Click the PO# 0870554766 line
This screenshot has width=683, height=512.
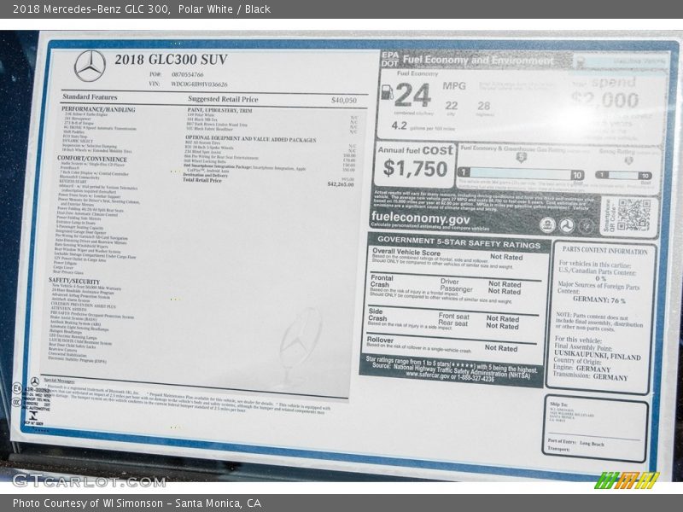pyautogui.click(x=176, y=74)
